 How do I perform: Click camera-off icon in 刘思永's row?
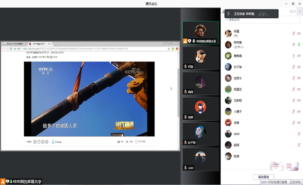tap(299, 78)
